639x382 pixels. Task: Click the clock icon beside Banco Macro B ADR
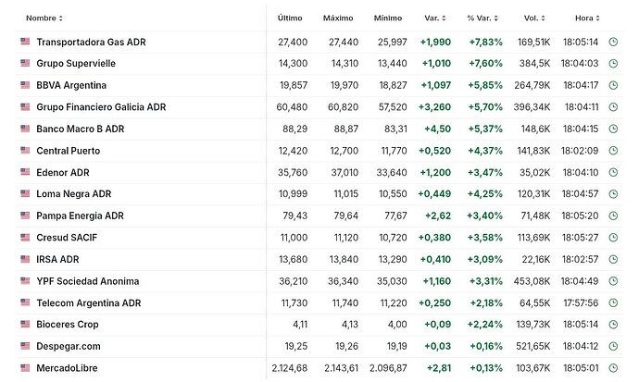[x=613, y=129]
